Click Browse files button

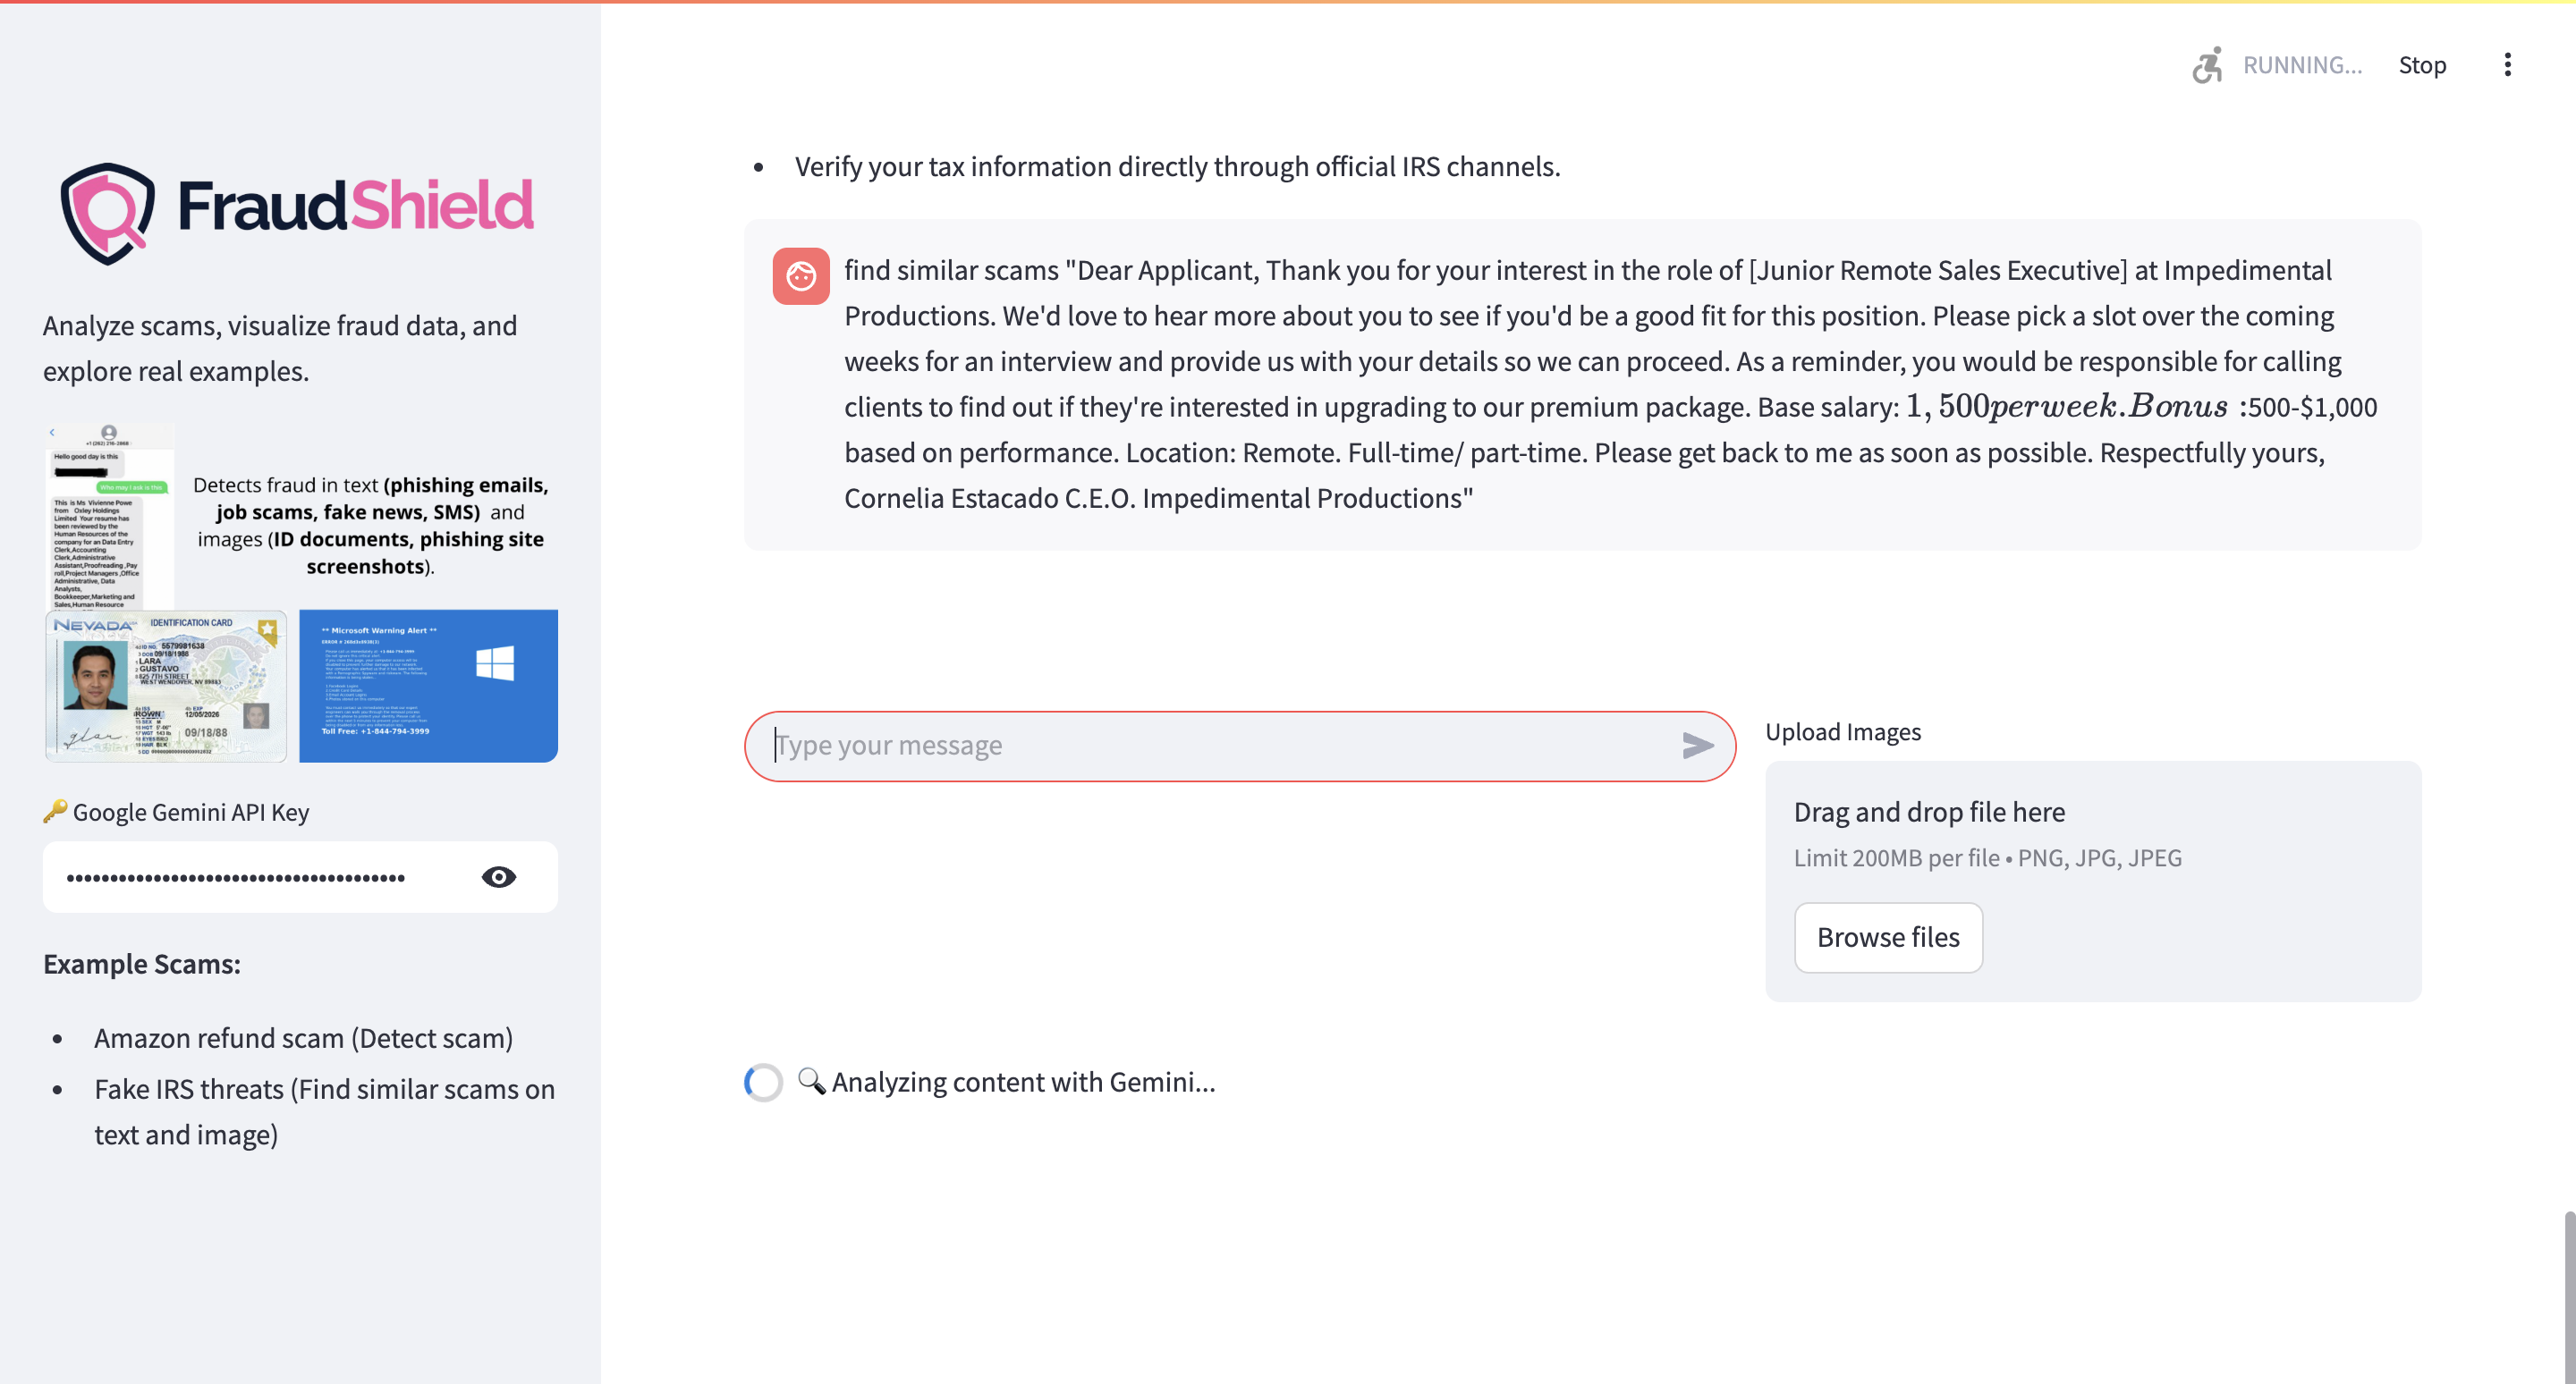(x=1887, y=937)
